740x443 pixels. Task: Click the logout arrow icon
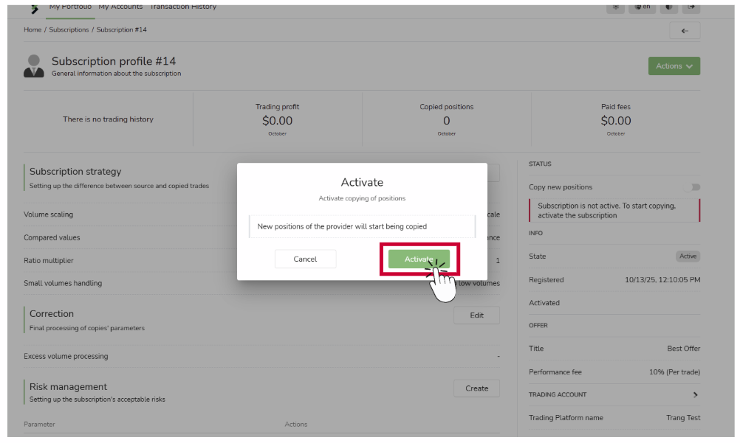click(691, 7)
